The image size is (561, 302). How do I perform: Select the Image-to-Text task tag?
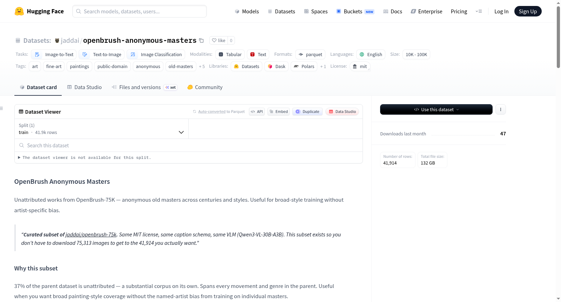54,54
